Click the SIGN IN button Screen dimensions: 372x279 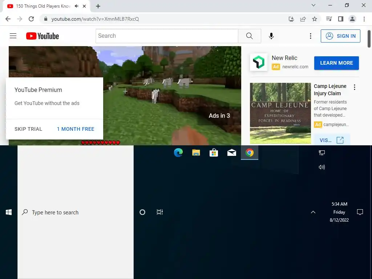(x=340, y=36)
